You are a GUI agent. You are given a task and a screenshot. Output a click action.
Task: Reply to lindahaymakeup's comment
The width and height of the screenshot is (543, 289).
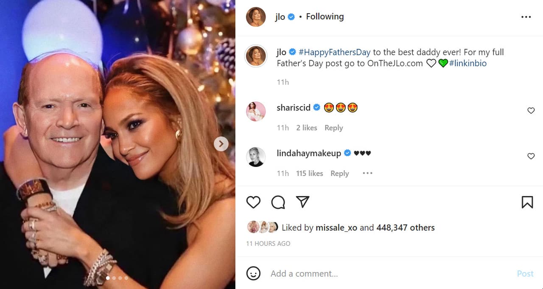339,173
